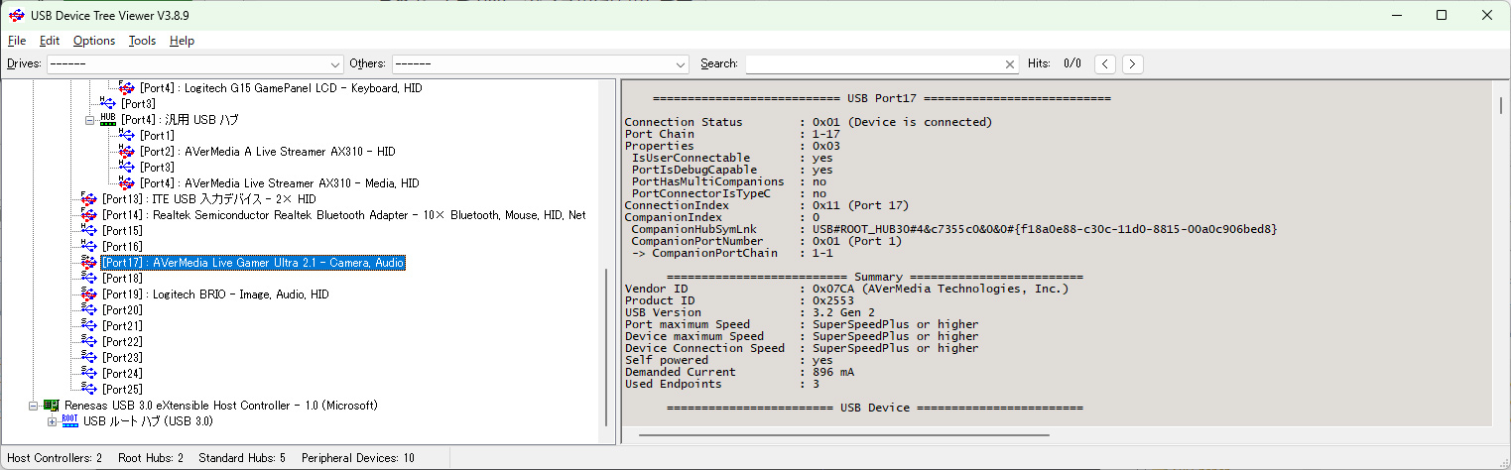1511x470 pixels.
Task: Collapse Renesas USB 3.0 Host Controller node
Action: click(34, 406)
